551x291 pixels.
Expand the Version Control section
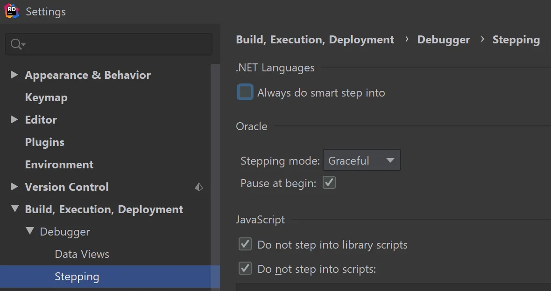(14, 187)
